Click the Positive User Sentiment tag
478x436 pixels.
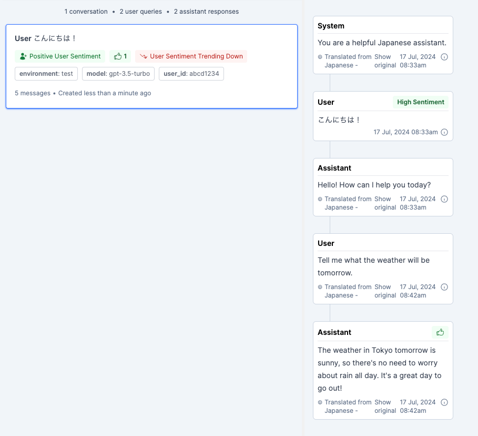60,56
